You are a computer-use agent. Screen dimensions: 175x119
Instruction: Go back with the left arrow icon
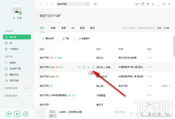point(41,4)
